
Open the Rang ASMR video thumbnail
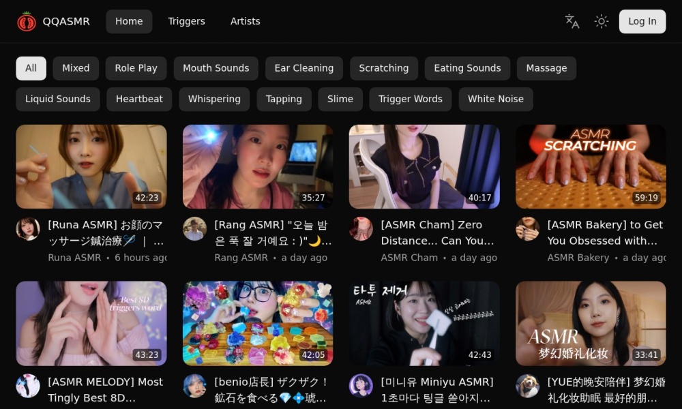[258, 167]
